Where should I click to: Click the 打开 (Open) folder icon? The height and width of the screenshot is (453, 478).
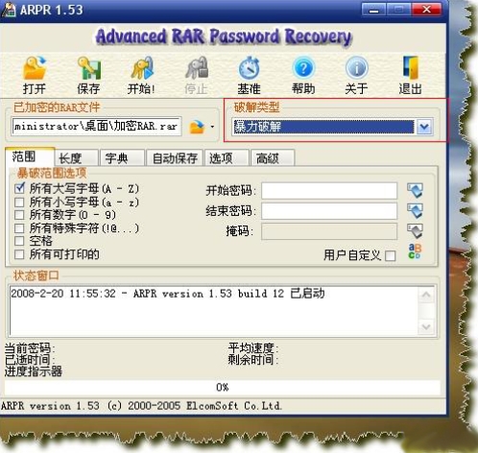[35, 68]
